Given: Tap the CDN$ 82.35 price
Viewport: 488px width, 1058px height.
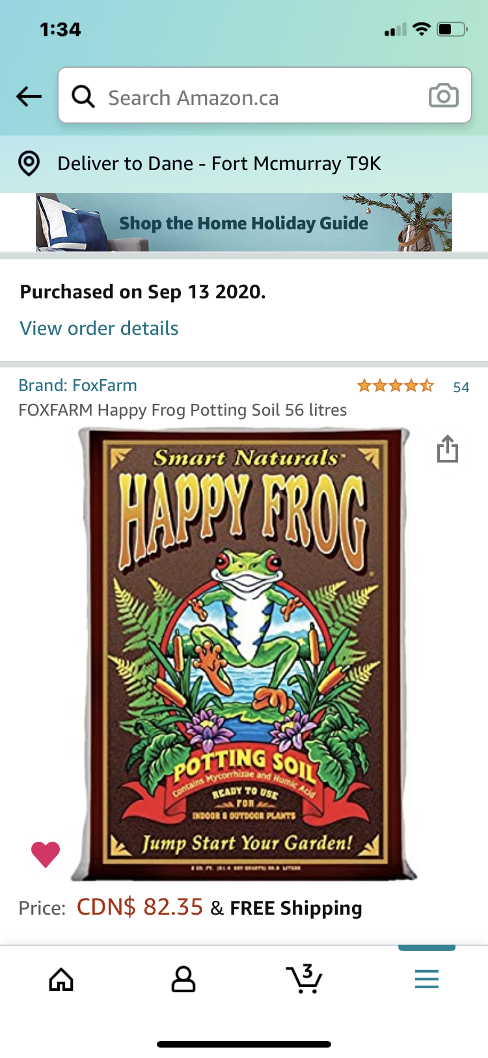Looking at the screenshot, I should (x=140, y=907).
